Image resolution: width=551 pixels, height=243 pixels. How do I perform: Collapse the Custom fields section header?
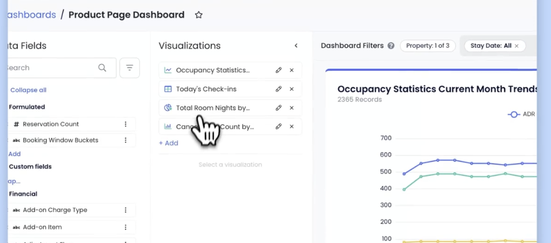(30, 166)
